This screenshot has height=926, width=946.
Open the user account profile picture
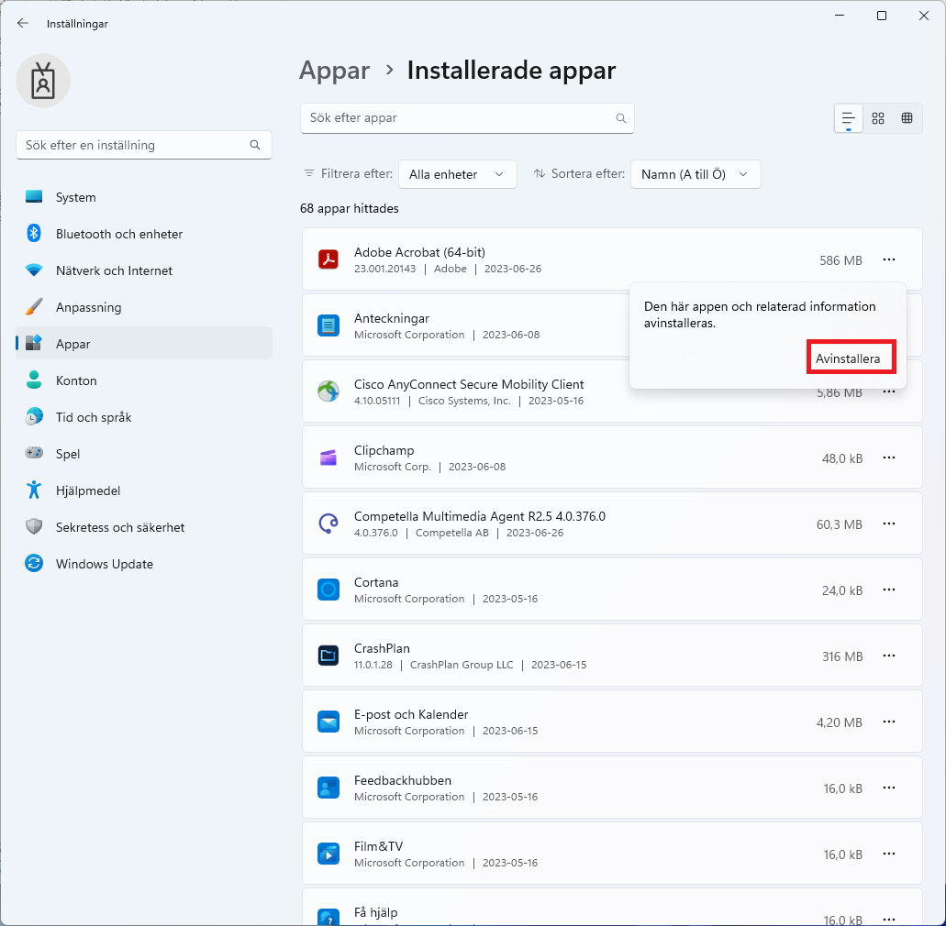pos(43,81)
